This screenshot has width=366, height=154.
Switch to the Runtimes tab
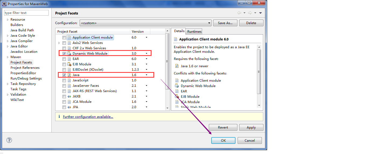point(194,32)
